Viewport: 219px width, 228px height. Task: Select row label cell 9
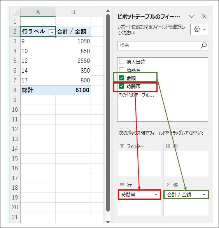[38, 41]
